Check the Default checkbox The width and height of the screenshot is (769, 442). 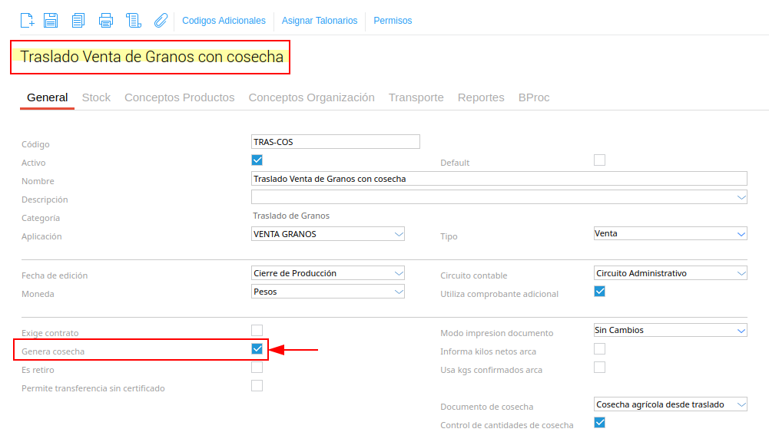coord(599,160)
